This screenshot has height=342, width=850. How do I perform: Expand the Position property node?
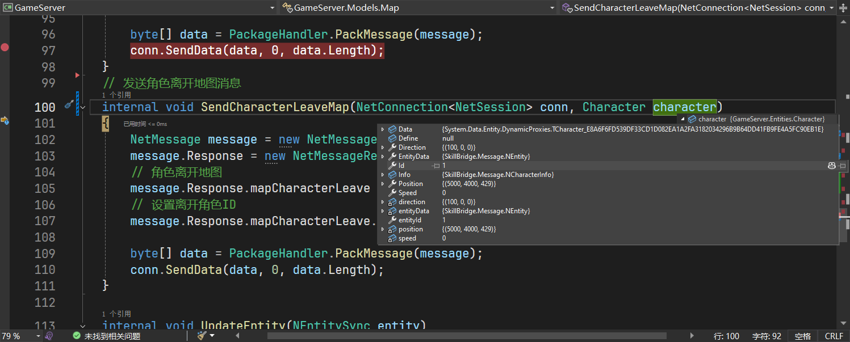pyautogui.click(x=383, y=184)
